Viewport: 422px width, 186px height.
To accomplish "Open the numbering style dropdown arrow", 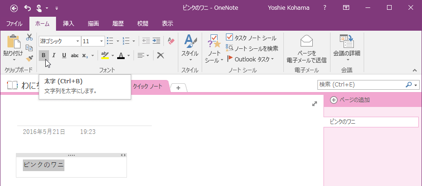I will point(134,41).
